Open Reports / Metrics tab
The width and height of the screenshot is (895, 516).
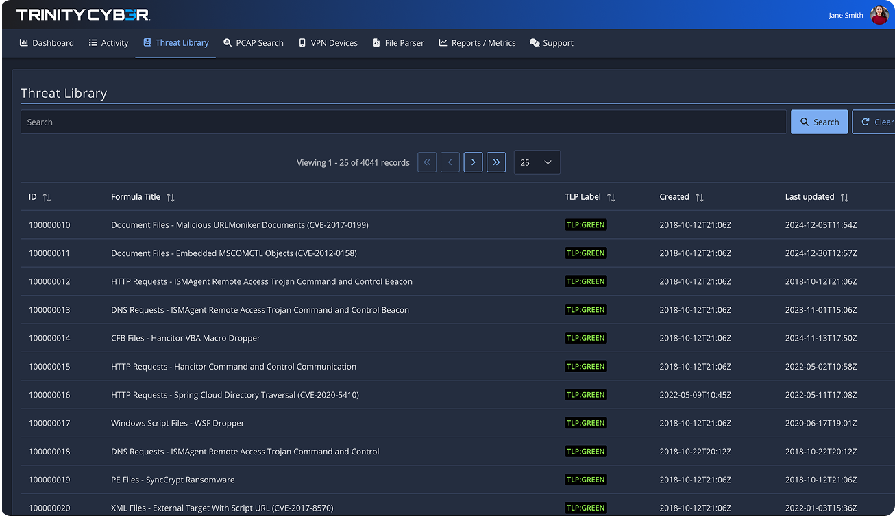tap(477, 43)
